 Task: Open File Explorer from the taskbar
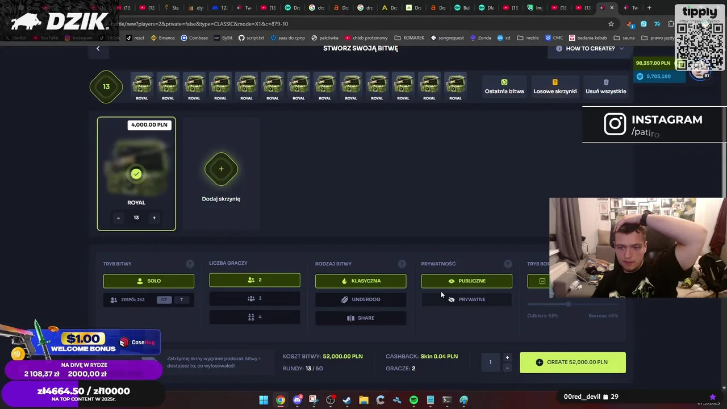point(363,400)
